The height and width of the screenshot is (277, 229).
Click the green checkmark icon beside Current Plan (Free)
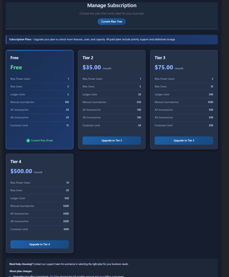[x=28, y=141]
